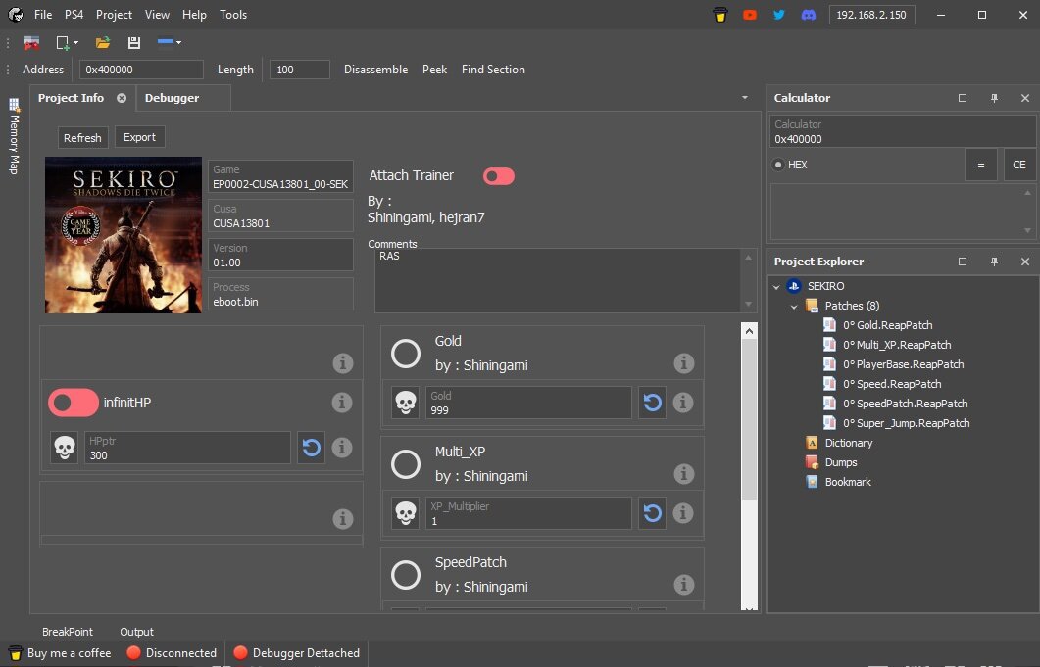The image size is (1040, 667).
Task: Enable the infinitHP toggle
Action: coord(74,403)
